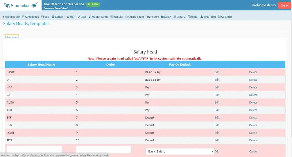
Task: Delete the EPF salary head
Action: pos(253,118)
